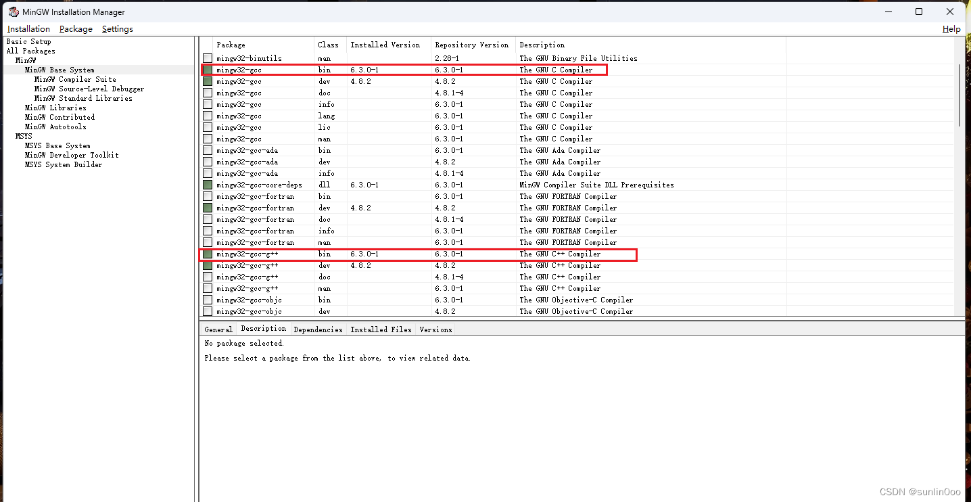
Task: Select Basic Setup in the tree
Action: (29, 41)
